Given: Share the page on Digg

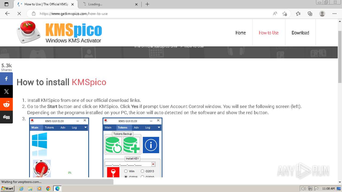Looking at the screenshot, I should point(6,117).
